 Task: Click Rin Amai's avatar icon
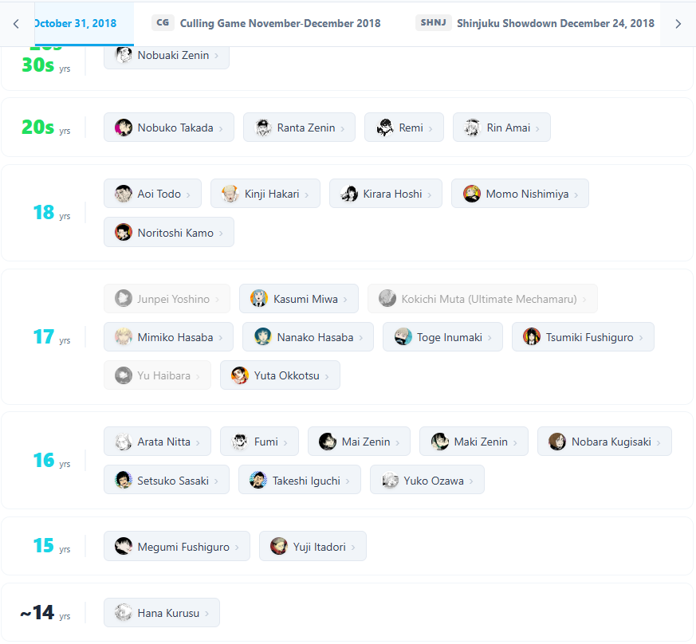473,128
